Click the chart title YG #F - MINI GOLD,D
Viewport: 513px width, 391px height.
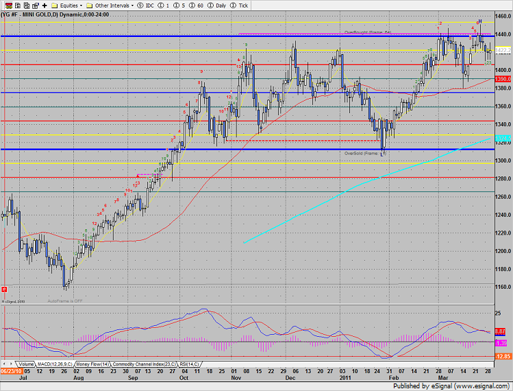[30, 15]
